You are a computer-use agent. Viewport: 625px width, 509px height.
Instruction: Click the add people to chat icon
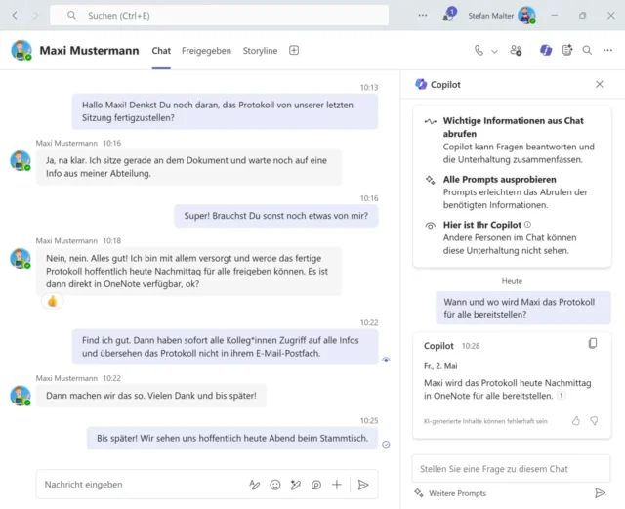[516, 50]
